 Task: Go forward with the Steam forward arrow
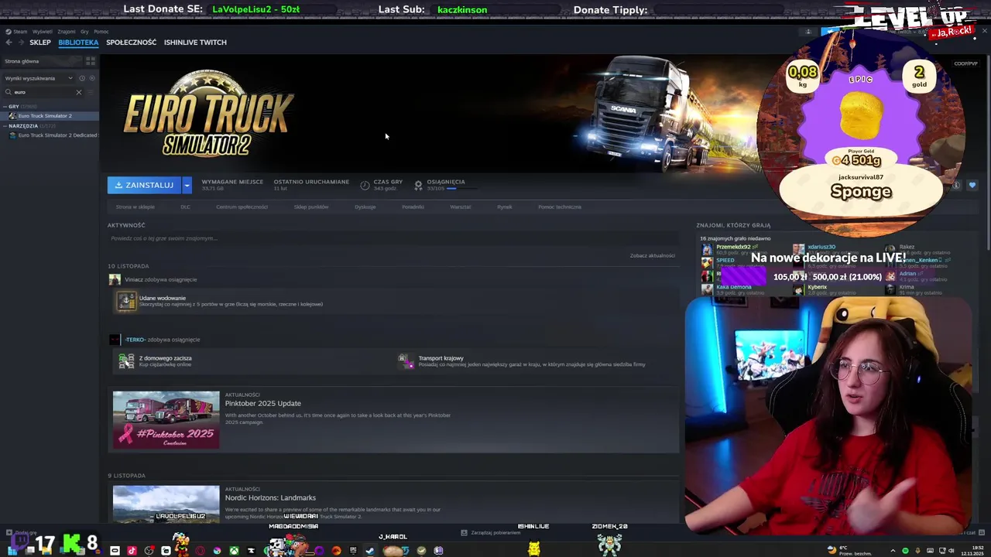(x=20, y=43)
